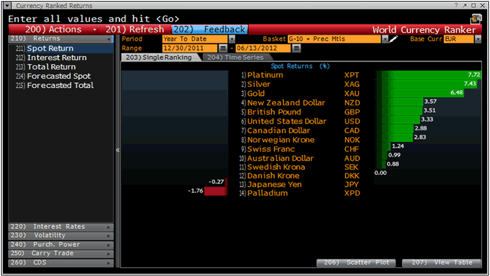Click the range end date field
The image size is (490, 276).
pos(263,48)
